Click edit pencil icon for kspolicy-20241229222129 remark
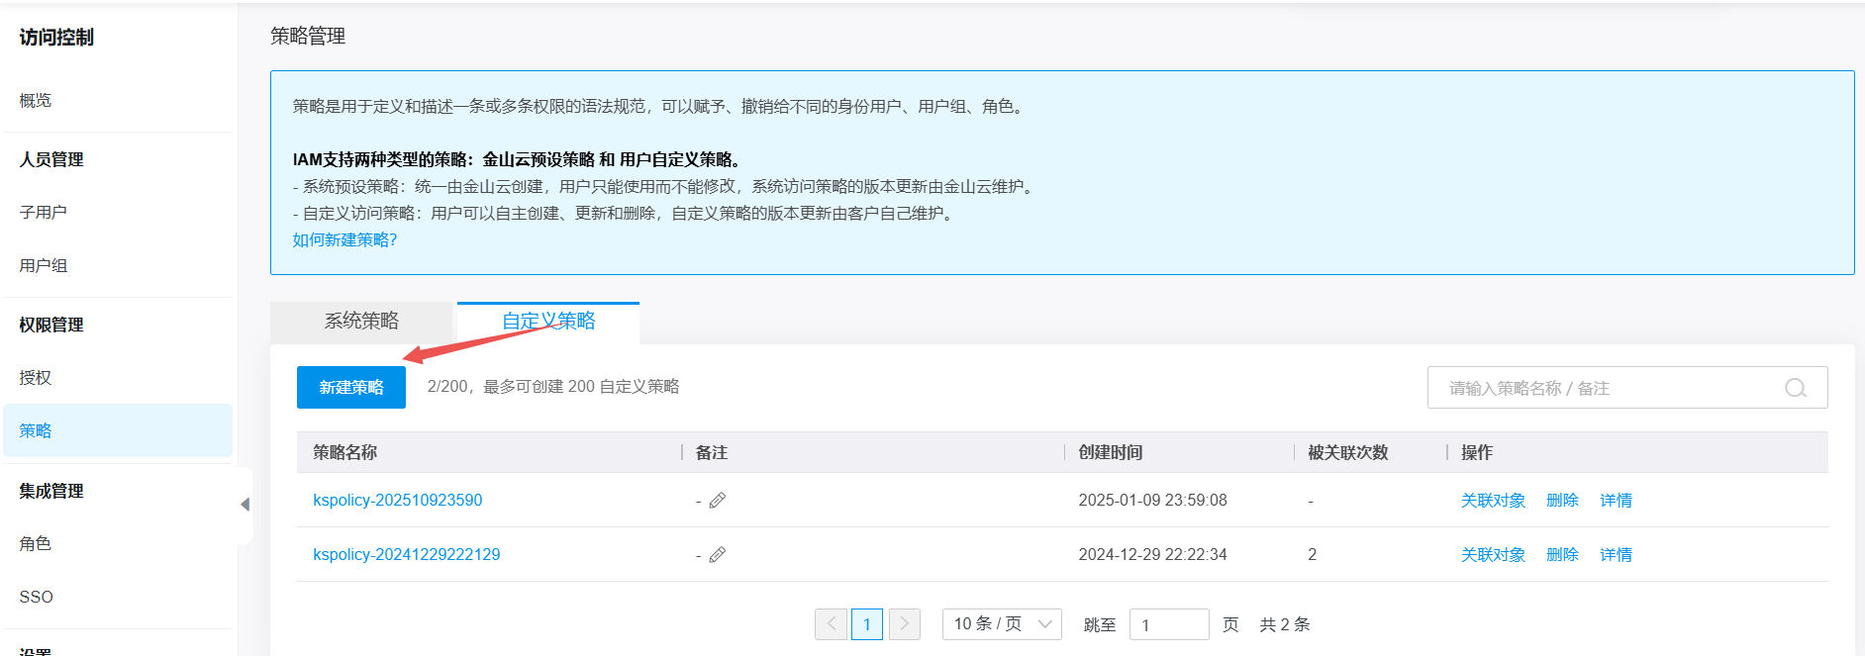This screenshot has width=1865, height=656. (x=718, y=555)
